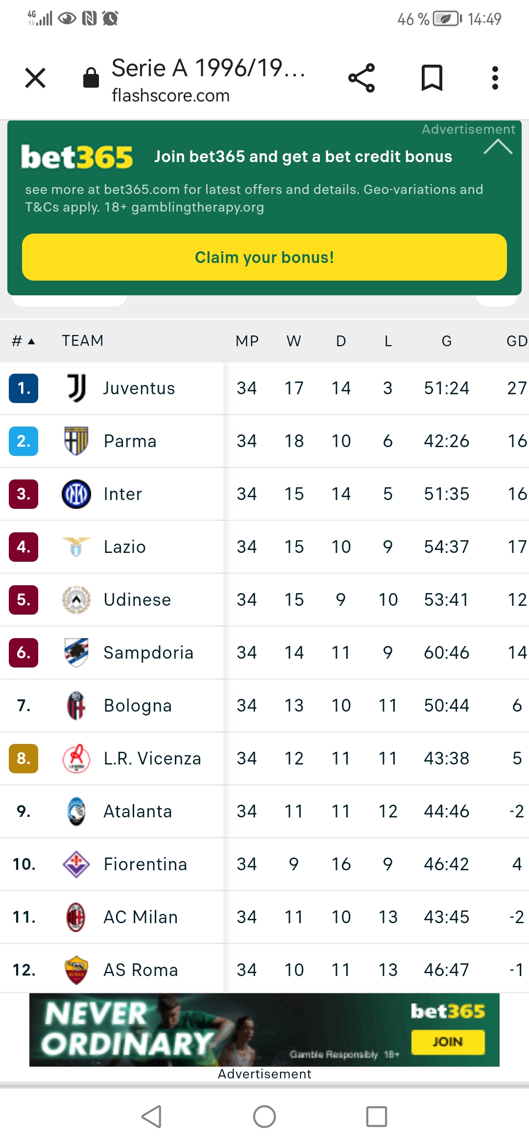Screen dimensions: 529x1146
Task: Sort standings by W column header
Action: 294,341
